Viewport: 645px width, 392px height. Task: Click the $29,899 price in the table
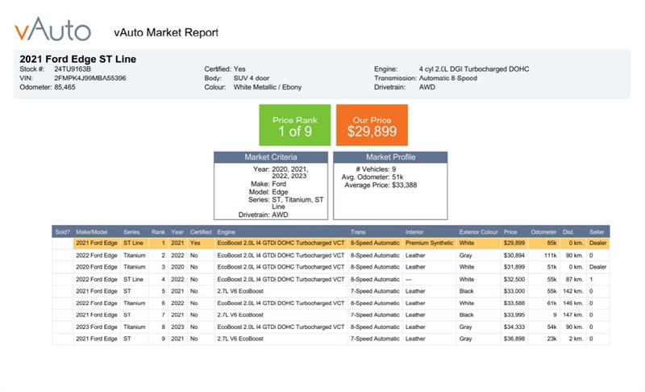click(514, 243)
